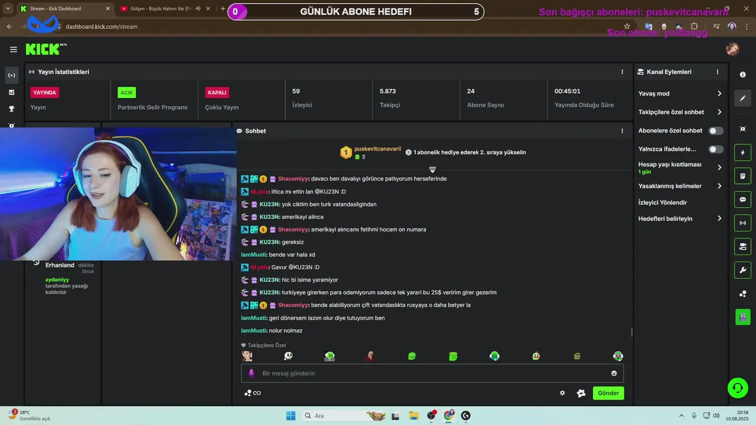Collapse the pinned leaderboard arrow in chat

click(x=432, y=169)
